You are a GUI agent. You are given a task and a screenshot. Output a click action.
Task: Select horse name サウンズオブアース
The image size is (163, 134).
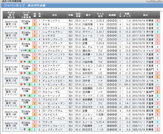click(54, 47)
